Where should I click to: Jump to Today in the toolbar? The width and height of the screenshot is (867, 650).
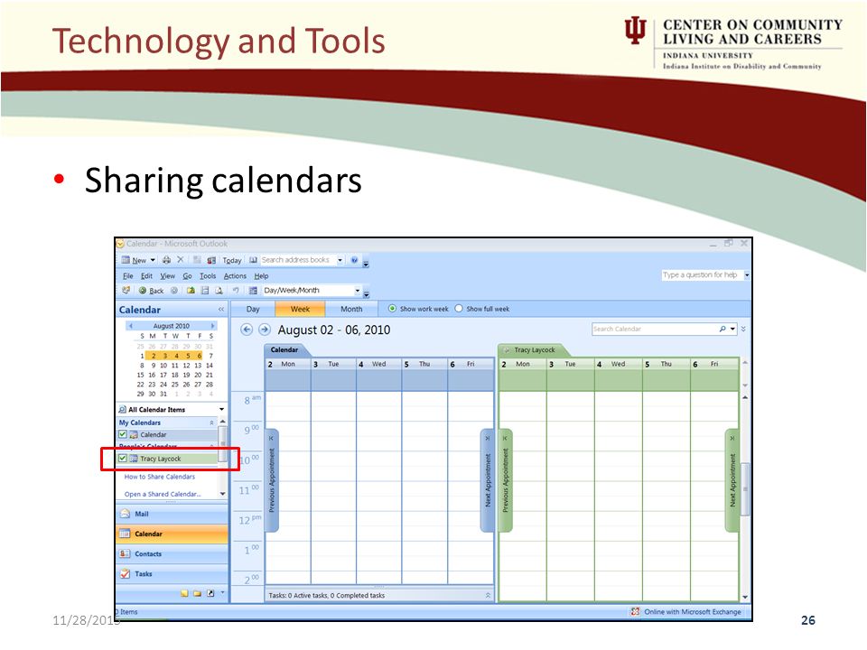pos(232,260)
